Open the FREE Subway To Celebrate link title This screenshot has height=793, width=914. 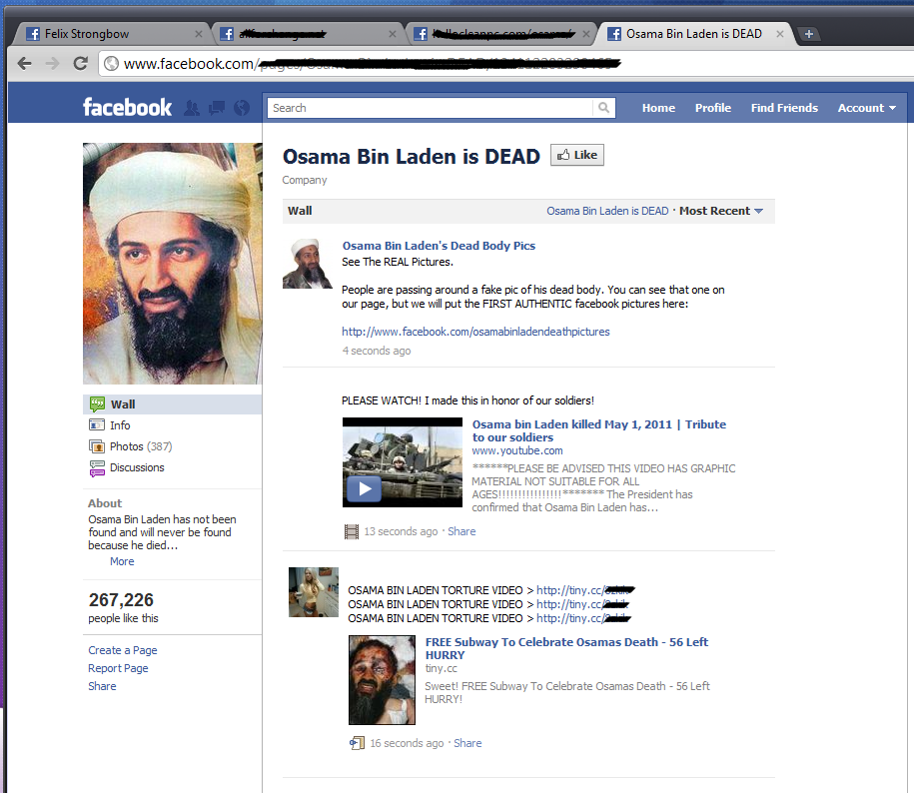point(566,648)
